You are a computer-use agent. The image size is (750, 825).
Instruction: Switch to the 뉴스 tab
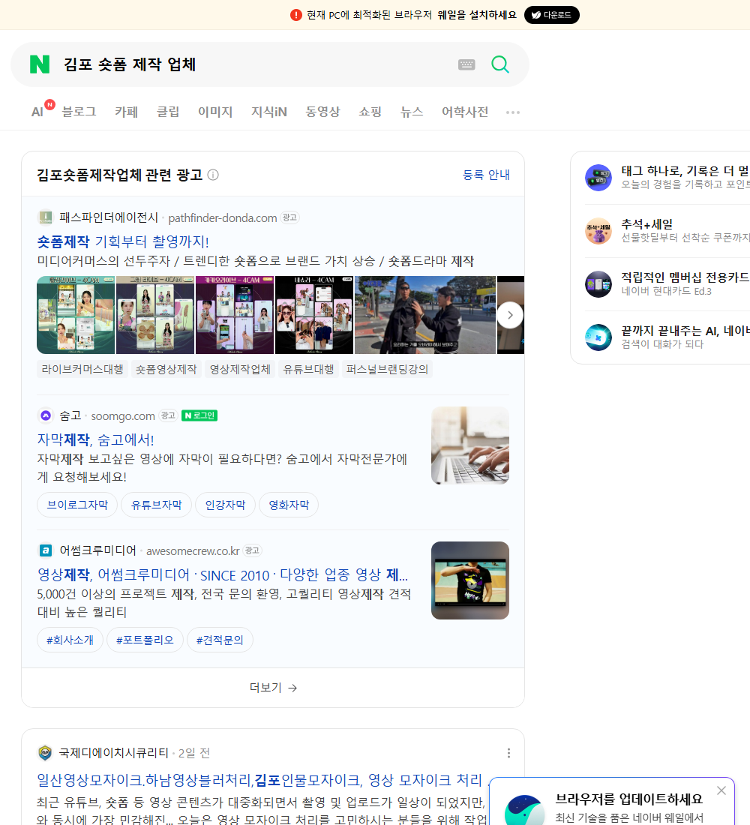pos(412,112)
